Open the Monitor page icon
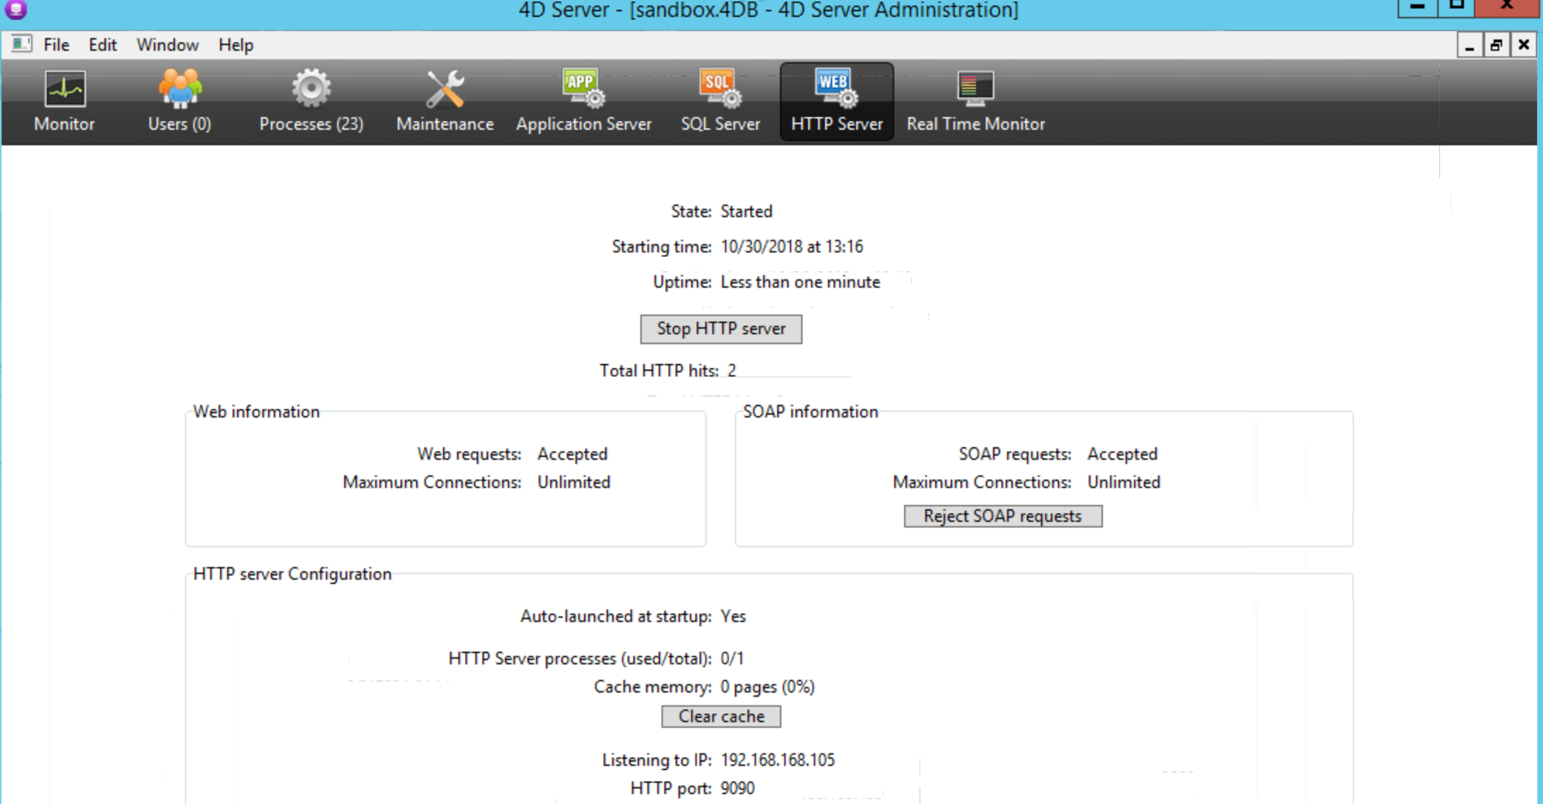 click(64, 90)
